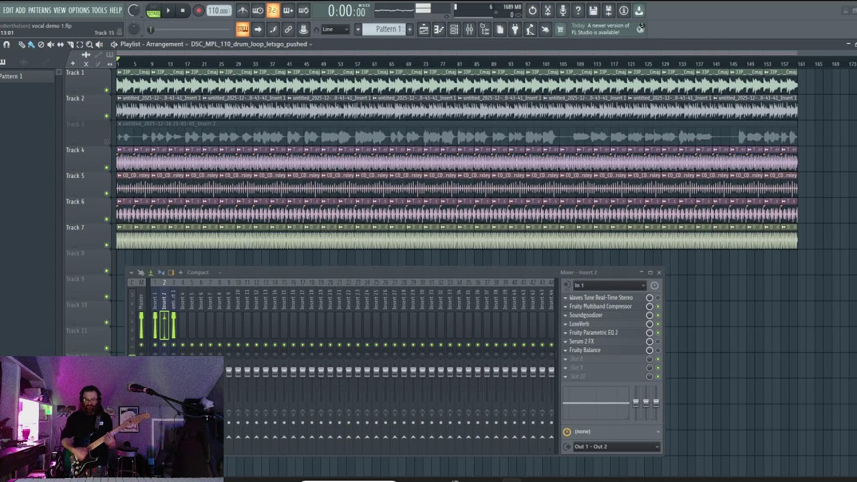Toggle Soundgoodizer effect on/off light

(x=657, y=315)
